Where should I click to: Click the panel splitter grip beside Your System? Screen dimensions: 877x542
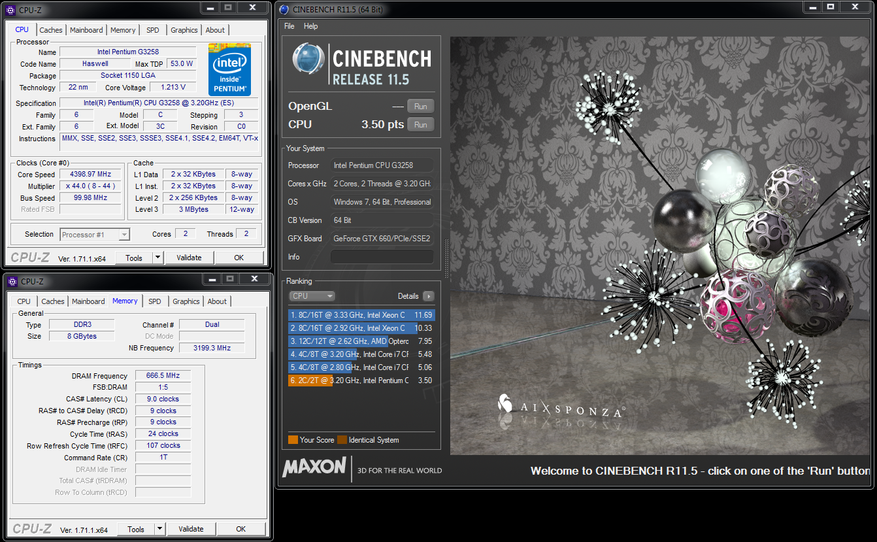(447, 260)
